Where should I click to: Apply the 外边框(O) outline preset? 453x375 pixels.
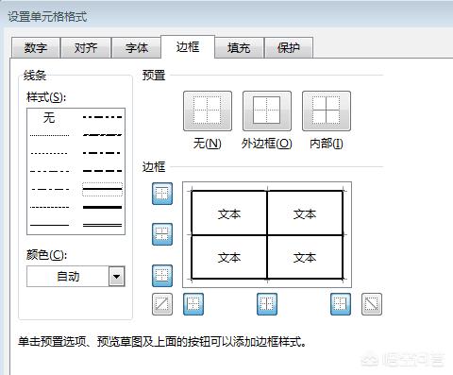coord(267,111)
